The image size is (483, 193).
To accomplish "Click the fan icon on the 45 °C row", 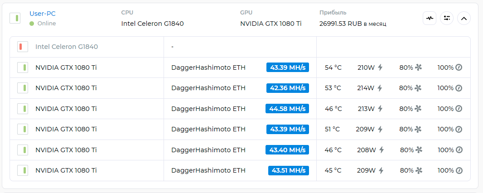I will (419, 170).
